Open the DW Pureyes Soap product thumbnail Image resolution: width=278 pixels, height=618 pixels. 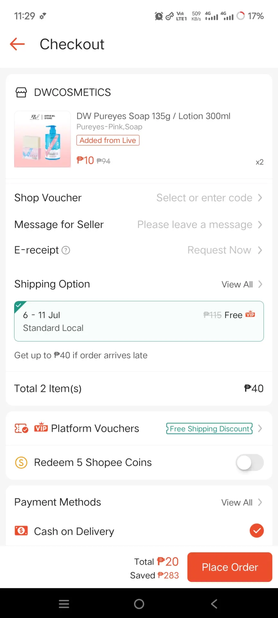42,139
